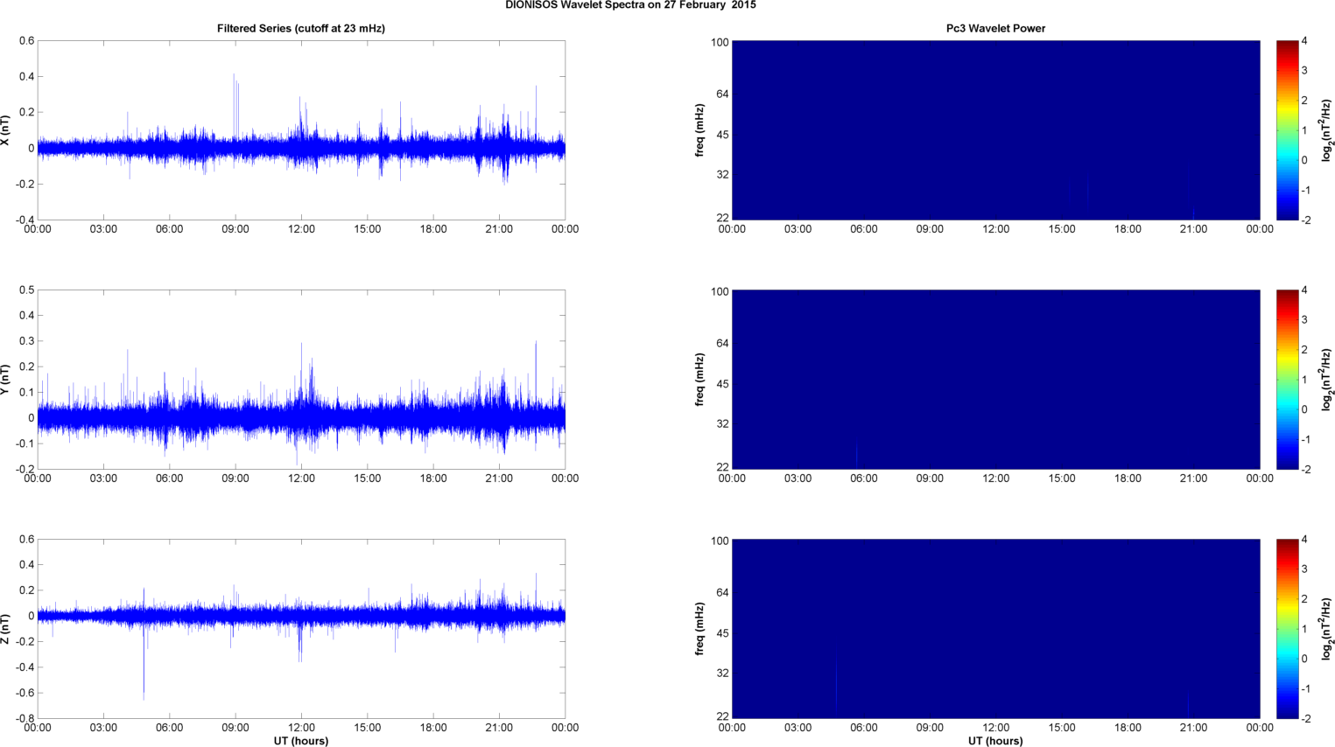The width and height of the screenshot is (1335, 747).
Task: Click the DIONISOS Wavelet Spectra main title
Action: 630,5
